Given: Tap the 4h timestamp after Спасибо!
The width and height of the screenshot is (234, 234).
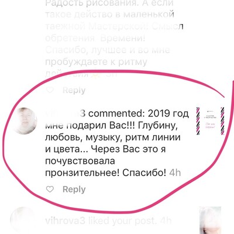Looking at the screenshot, I should 175,173.
